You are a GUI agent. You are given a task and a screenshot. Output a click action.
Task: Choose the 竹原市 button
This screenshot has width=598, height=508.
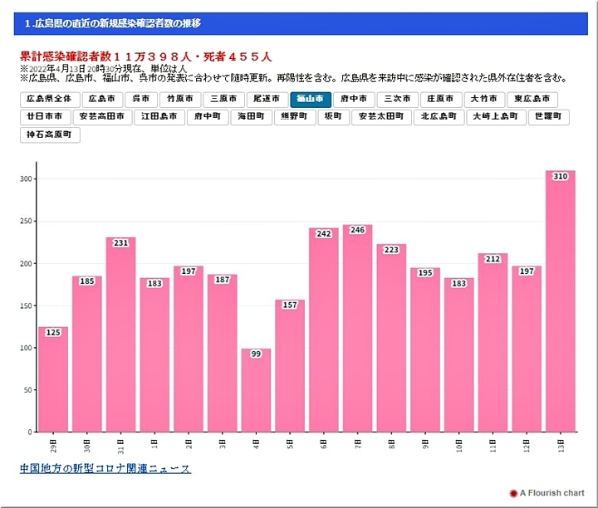click(x=179, y=99)
